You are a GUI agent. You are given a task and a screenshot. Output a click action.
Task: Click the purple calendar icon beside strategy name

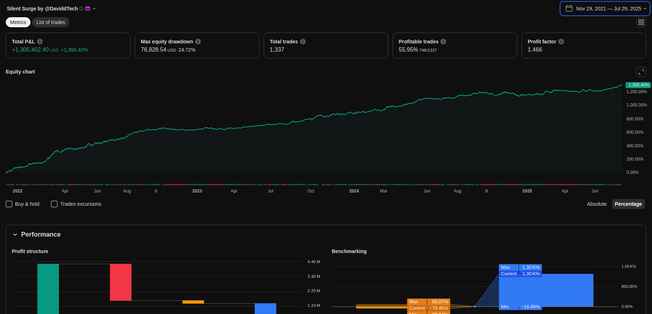coord(88,9)
